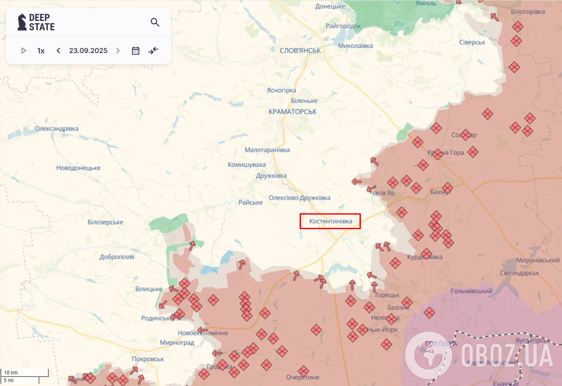
Task: Select a red combat marker near Бахмут
Action: 448,187
